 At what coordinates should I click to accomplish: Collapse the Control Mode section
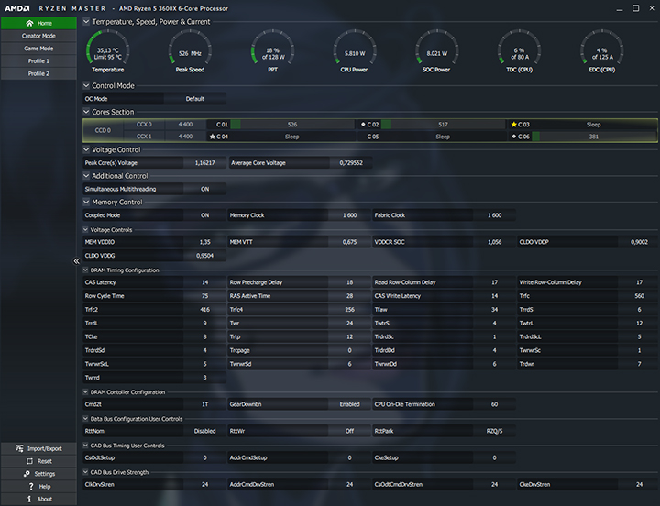(x=86, y=85)
